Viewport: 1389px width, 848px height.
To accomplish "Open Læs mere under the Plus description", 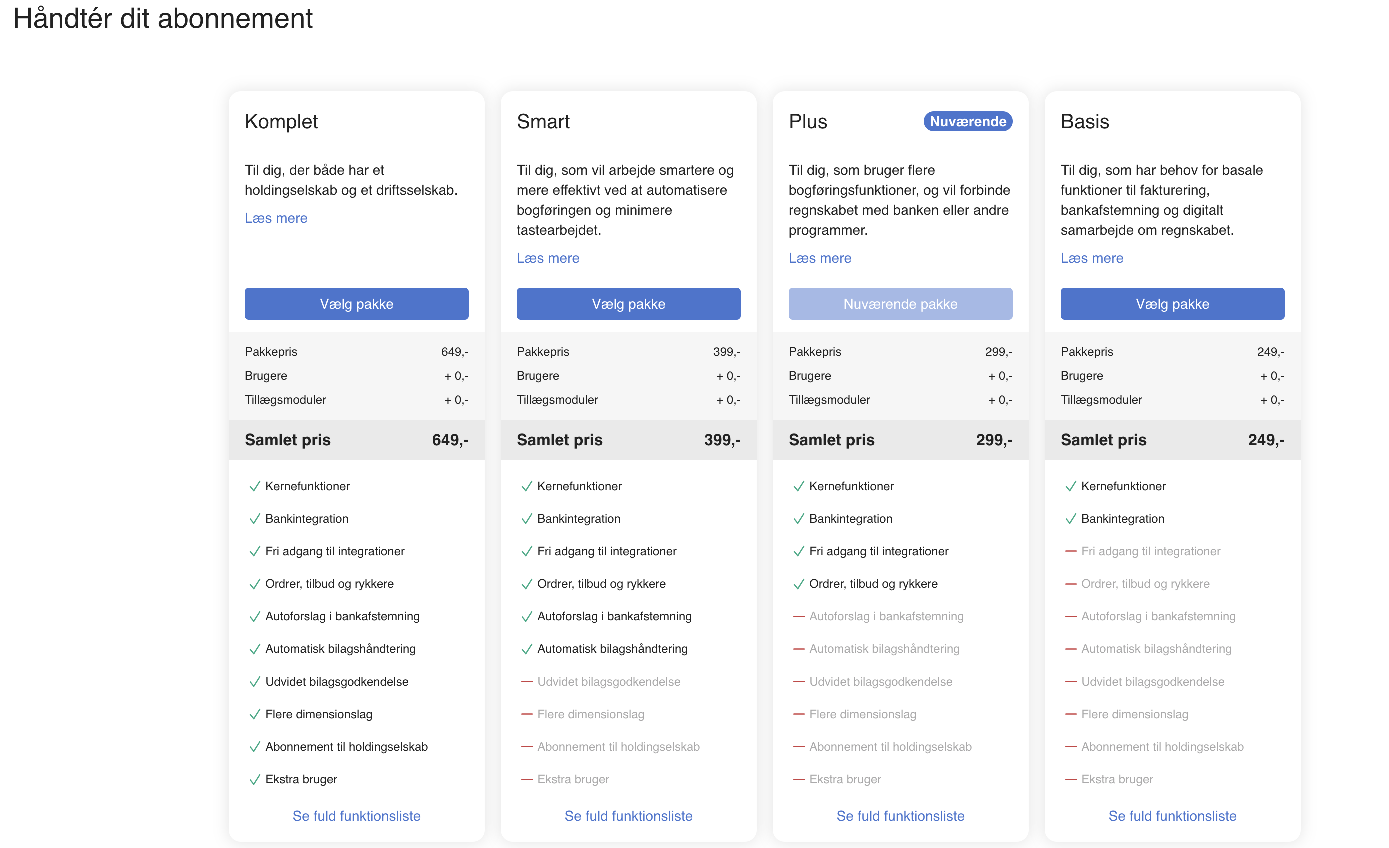I will coord(820,258).
